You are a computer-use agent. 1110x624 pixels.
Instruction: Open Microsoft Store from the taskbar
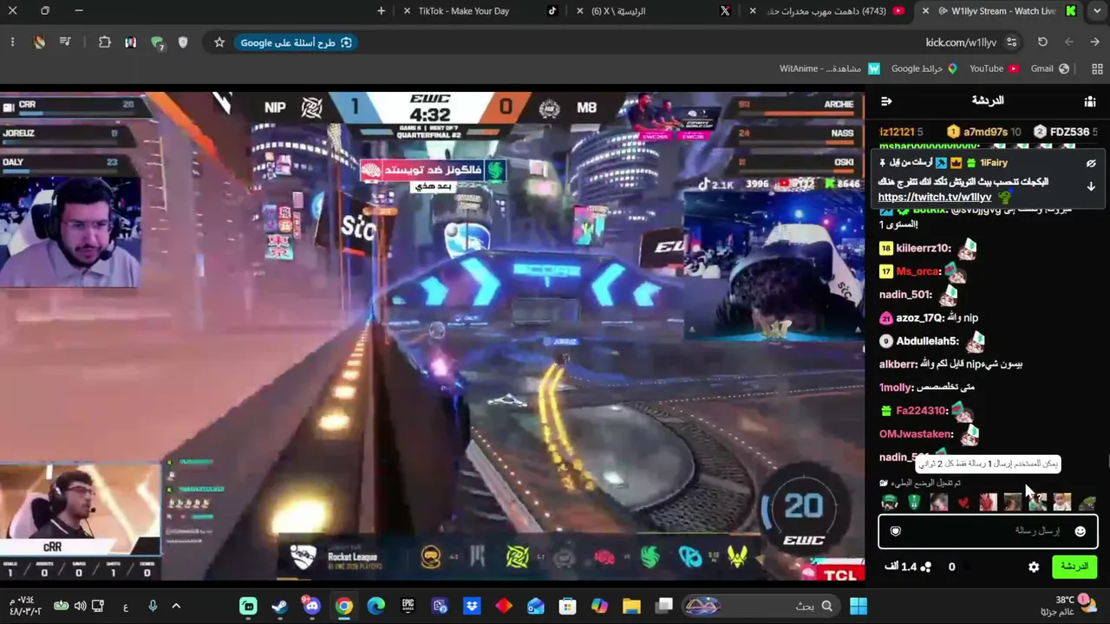click(x=567, y=606)
